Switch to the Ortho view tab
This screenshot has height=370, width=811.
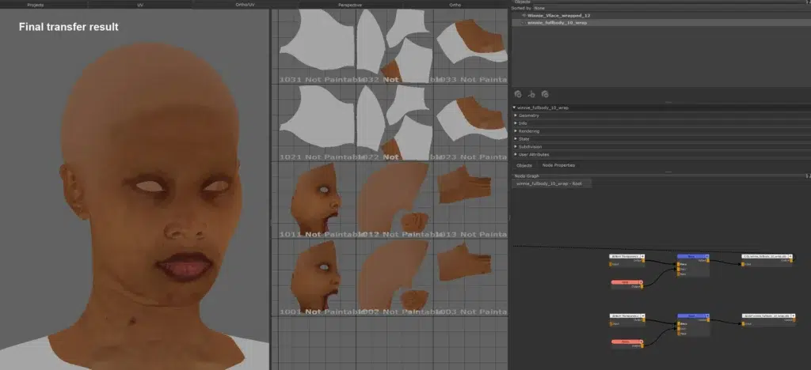455,5
